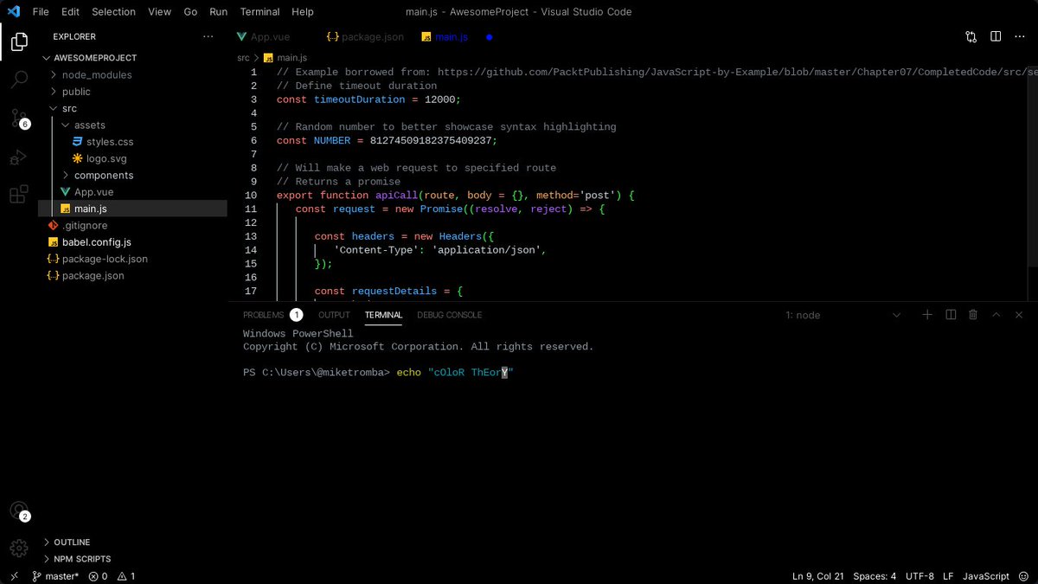Open the Run and Debug view
Screen dimensions: 1038x584
[18, 157]
